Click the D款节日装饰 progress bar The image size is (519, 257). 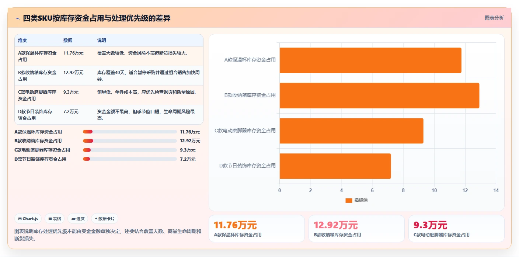(x=130, y=159)
